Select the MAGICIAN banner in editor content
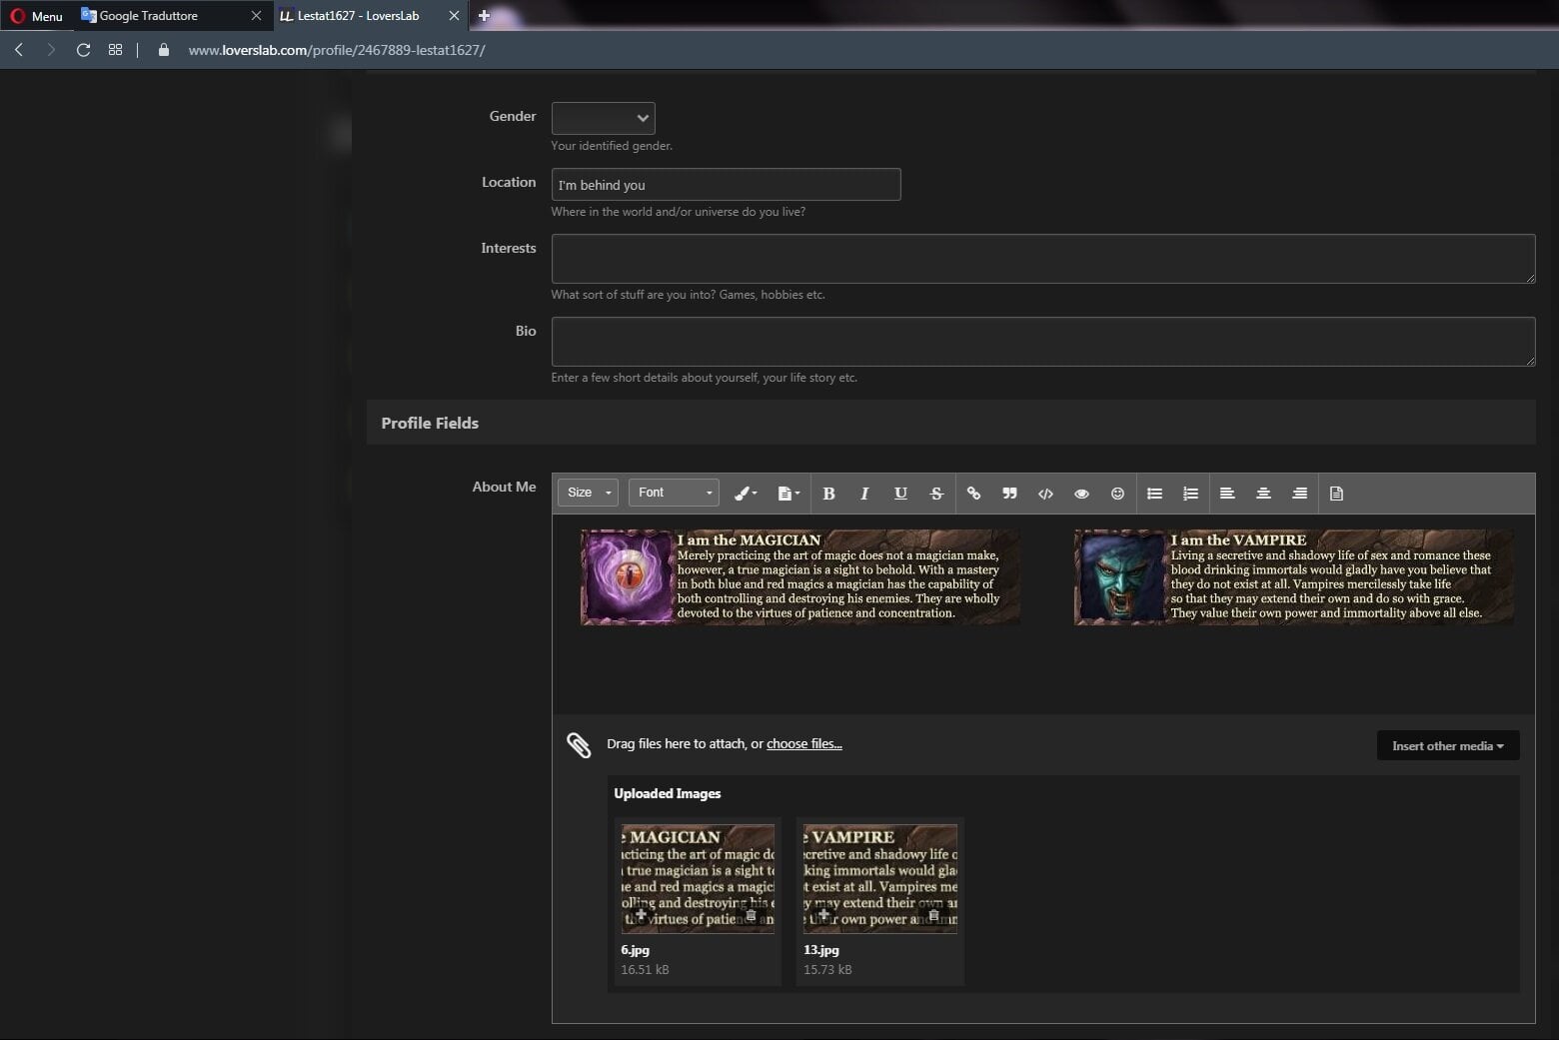Screen dimensions: 1559x1040 click(800, 577)
